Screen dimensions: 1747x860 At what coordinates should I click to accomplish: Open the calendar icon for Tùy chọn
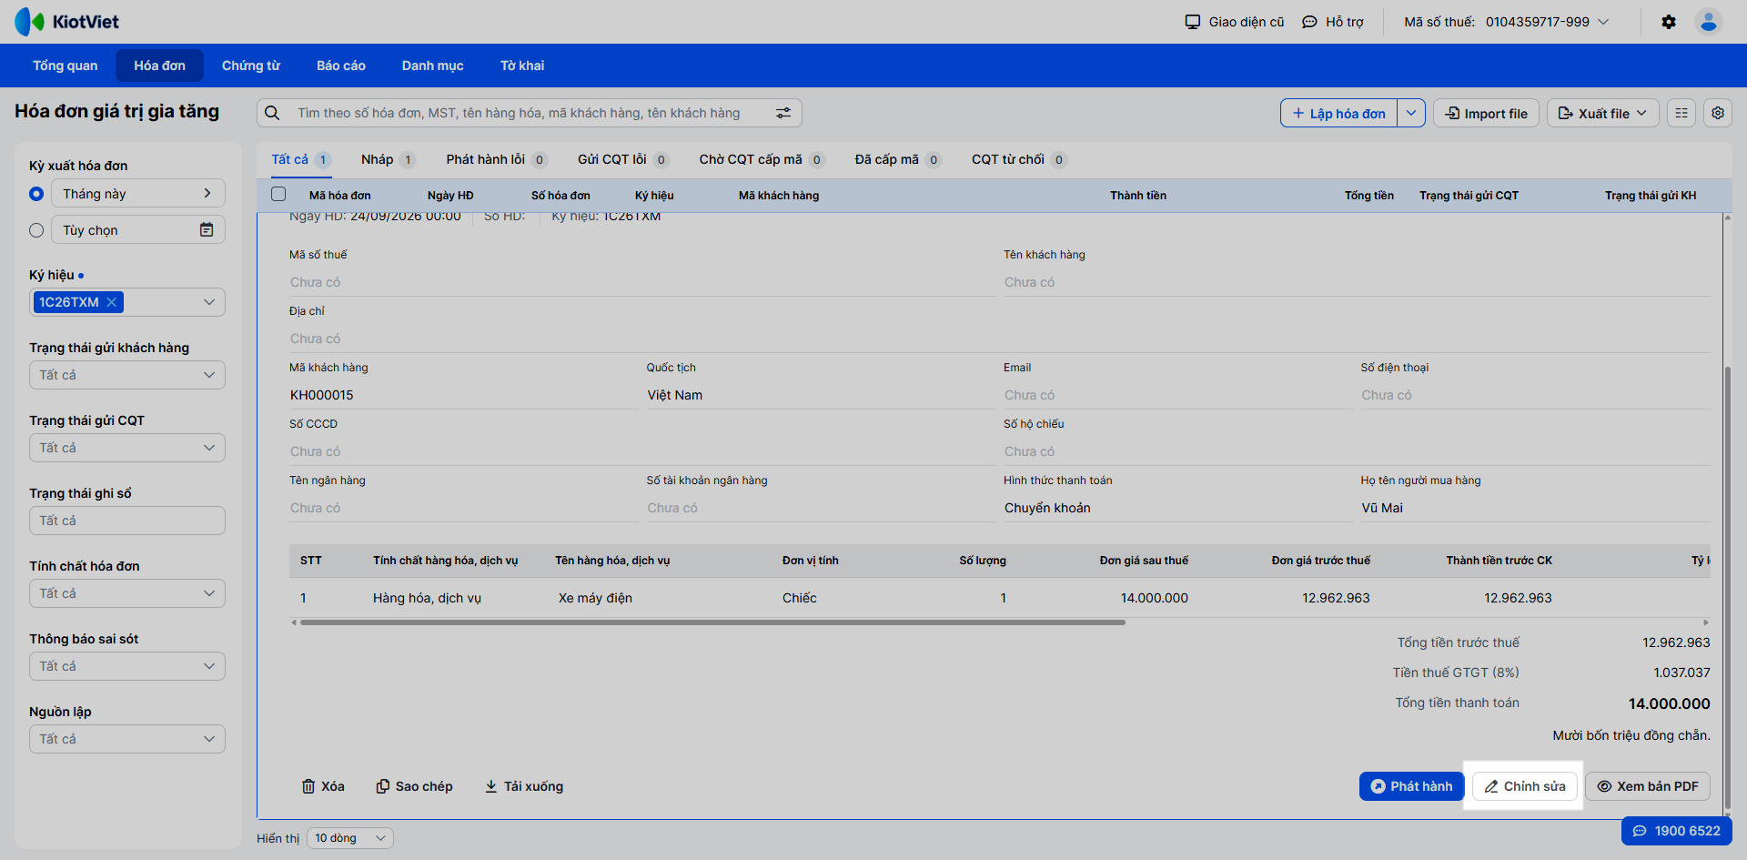click(x=207, y=230)
